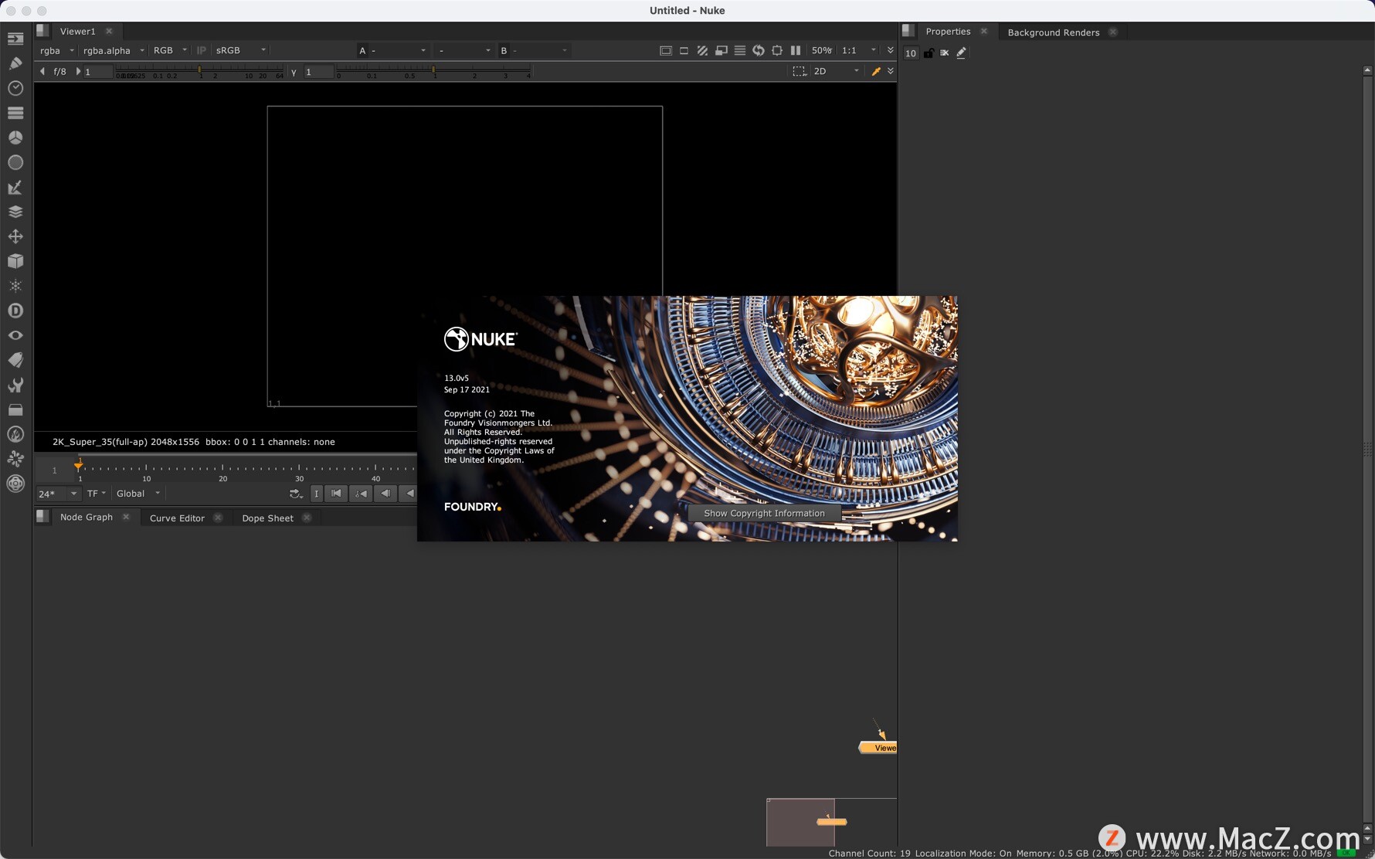This screenshot has height=859, width=1375.
Task: Toggle the scanline display lines icon
Action: tap(740, 50)
